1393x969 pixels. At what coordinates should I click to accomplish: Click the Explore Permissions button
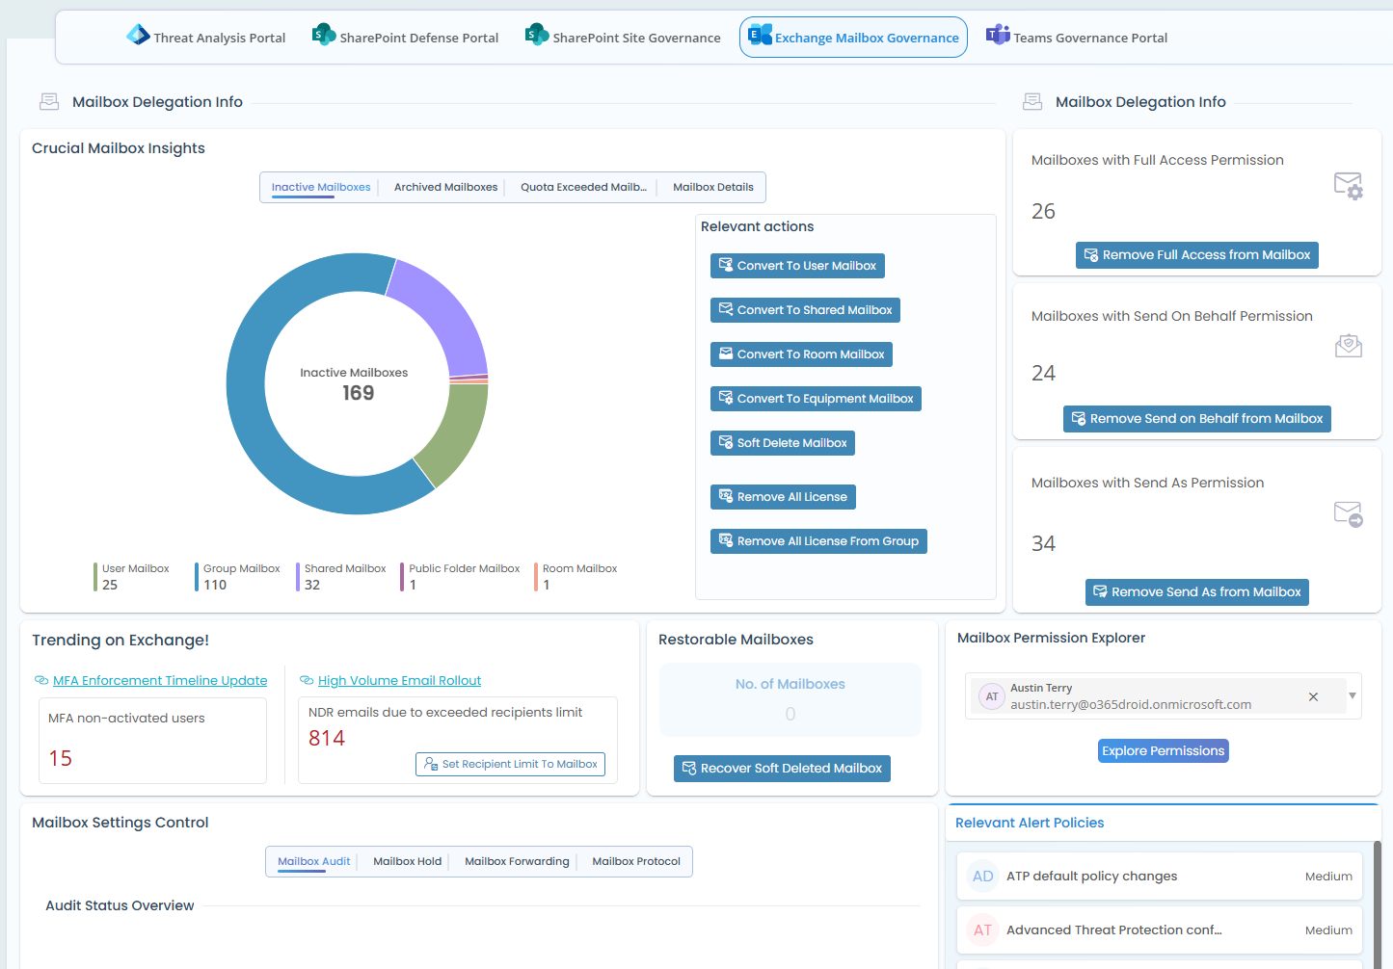(1163, 751)
